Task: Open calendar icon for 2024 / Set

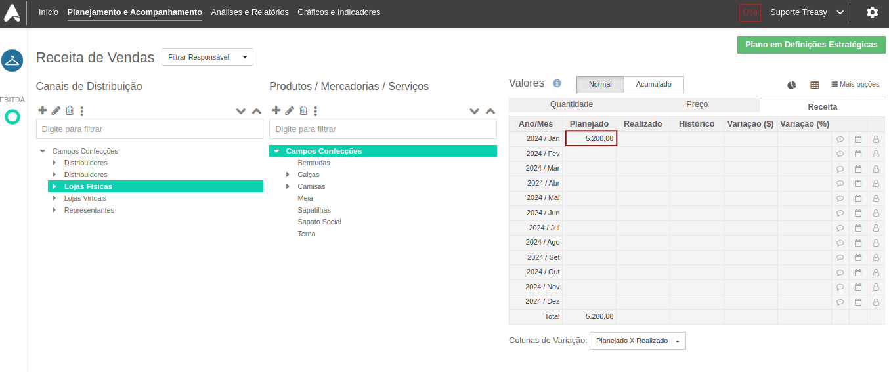Action: coord(857,257)
